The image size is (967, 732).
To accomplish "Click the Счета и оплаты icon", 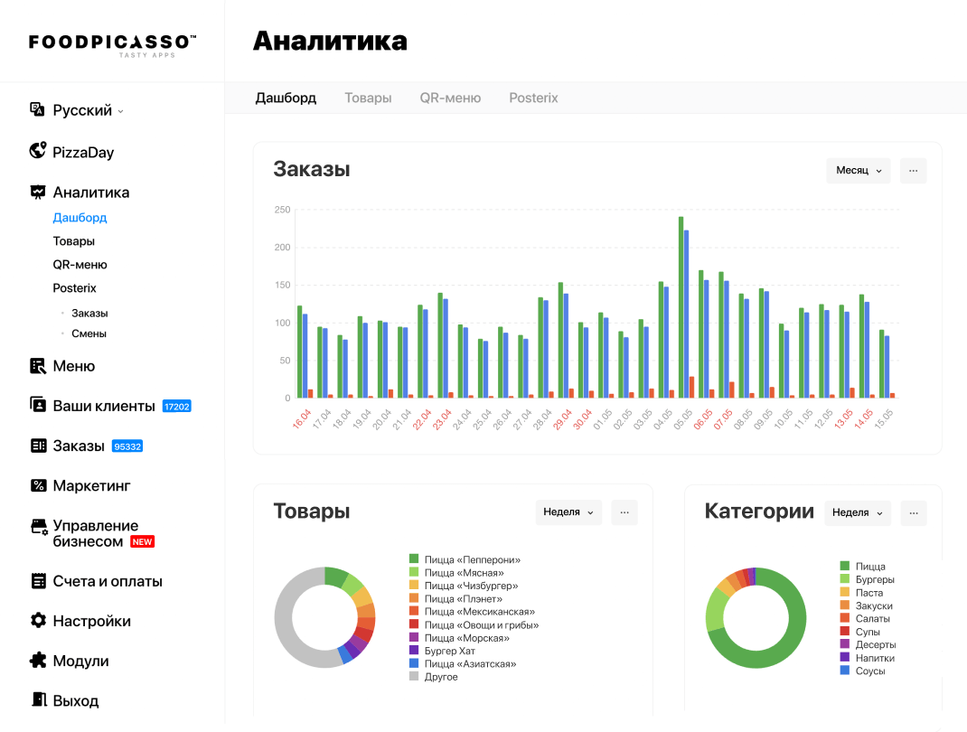I will [37, 581].
